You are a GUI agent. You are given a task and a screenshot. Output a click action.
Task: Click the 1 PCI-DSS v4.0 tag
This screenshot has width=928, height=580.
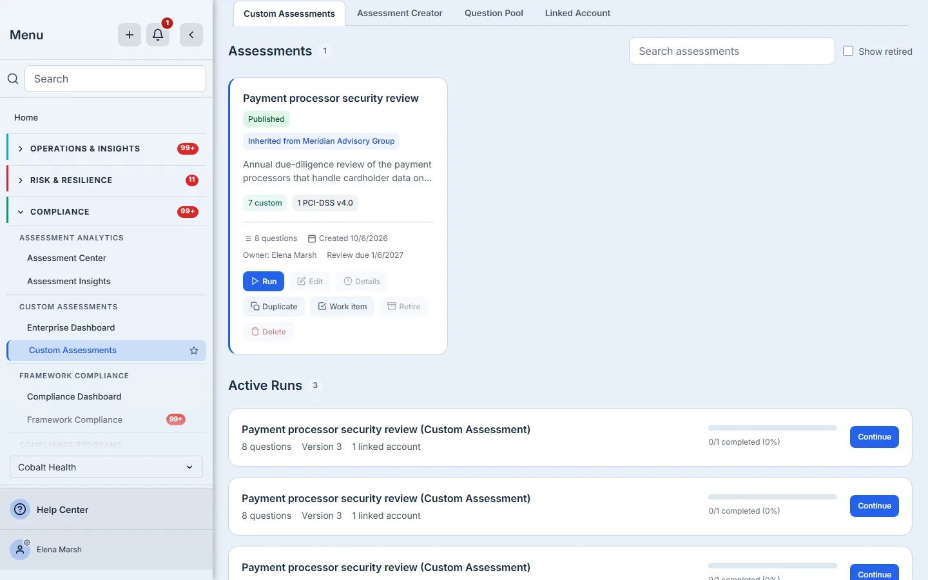point(325,203)
